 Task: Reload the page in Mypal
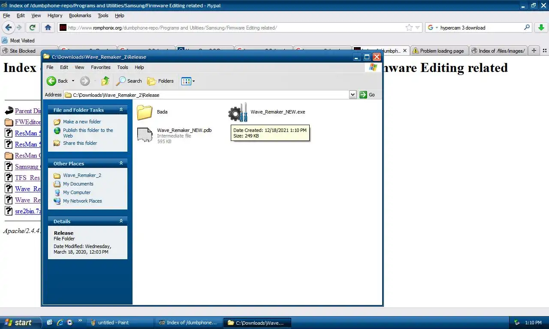tap(32, 27)
